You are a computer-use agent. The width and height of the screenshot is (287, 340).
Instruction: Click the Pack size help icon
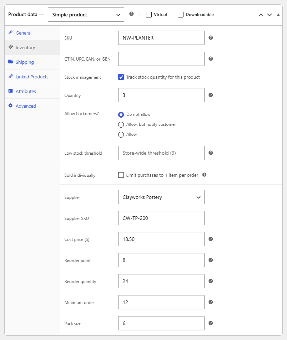click(x=211, y=323)
